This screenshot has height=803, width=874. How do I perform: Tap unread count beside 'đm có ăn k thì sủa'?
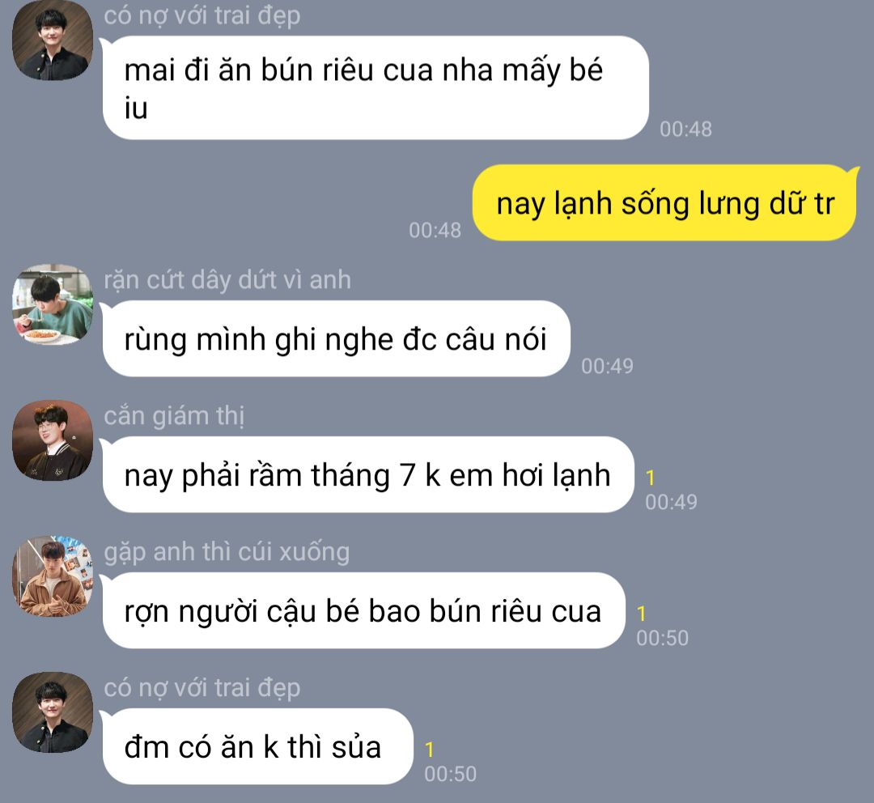click(x=429, y=750)
